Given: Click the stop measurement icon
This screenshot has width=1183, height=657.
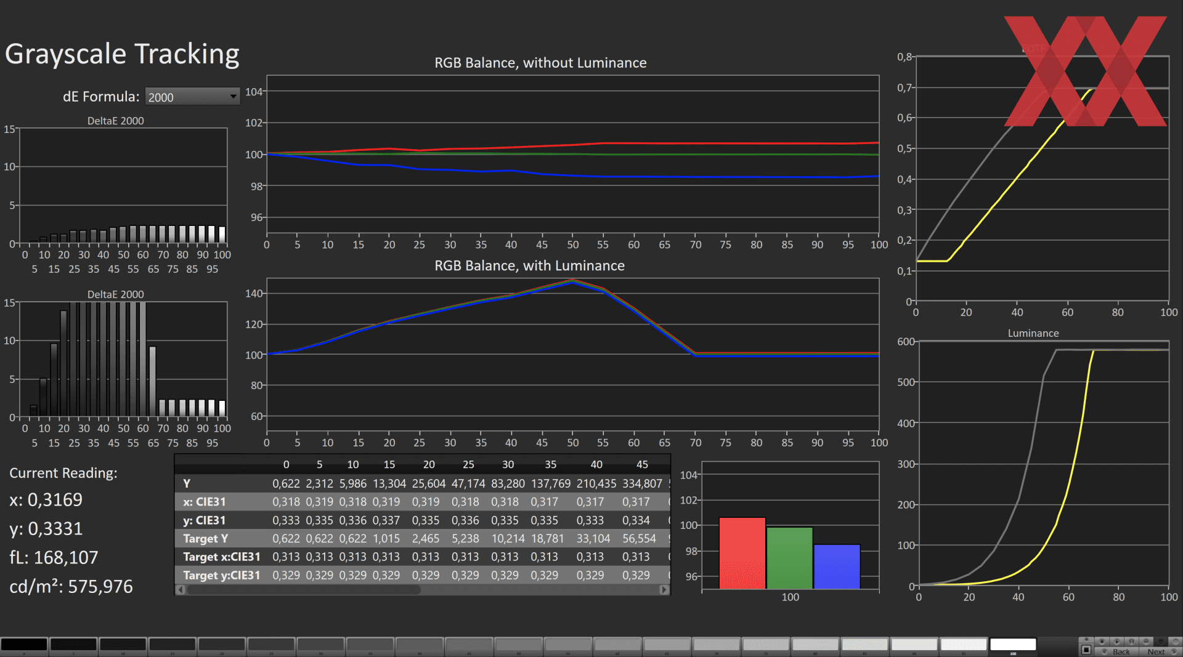Looking at the screenshot, I should tap(1102, 642).
